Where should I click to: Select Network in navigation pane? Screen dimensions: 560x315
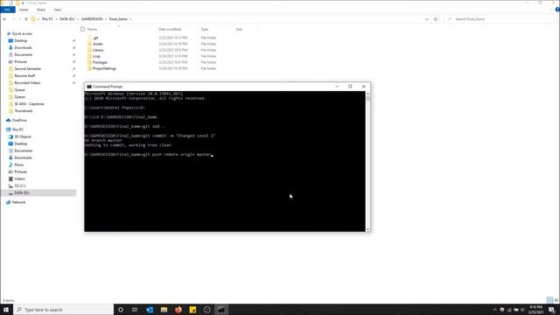pos(18,202)
